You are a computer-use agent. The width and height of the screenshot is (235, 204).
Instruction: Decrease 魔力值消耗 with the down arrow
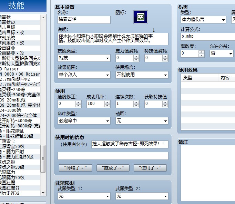pyautogui.click(x=136, y=60)
